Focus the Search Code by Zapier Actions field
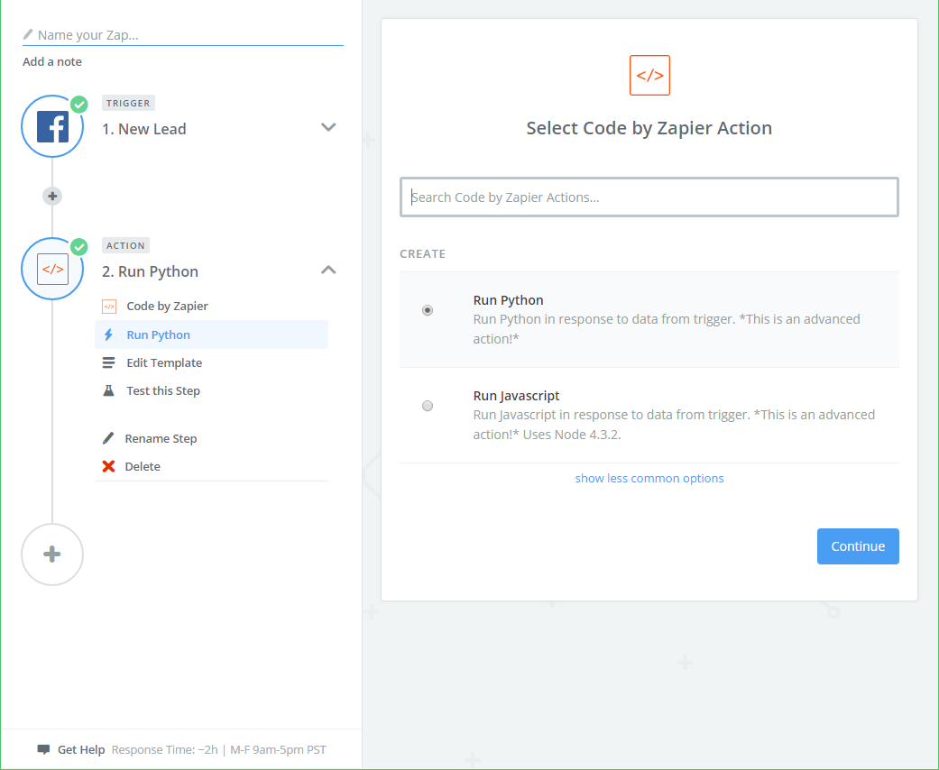The height and width of the screenshot is (770, 939). [649, 197]
